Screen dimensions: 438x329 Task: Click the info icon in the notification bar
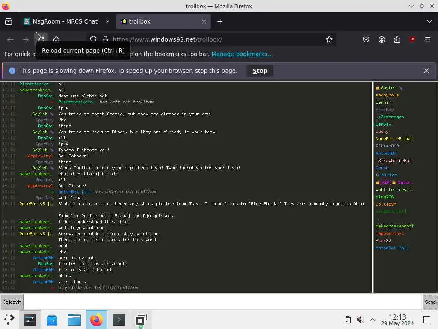tap(12, 71)
